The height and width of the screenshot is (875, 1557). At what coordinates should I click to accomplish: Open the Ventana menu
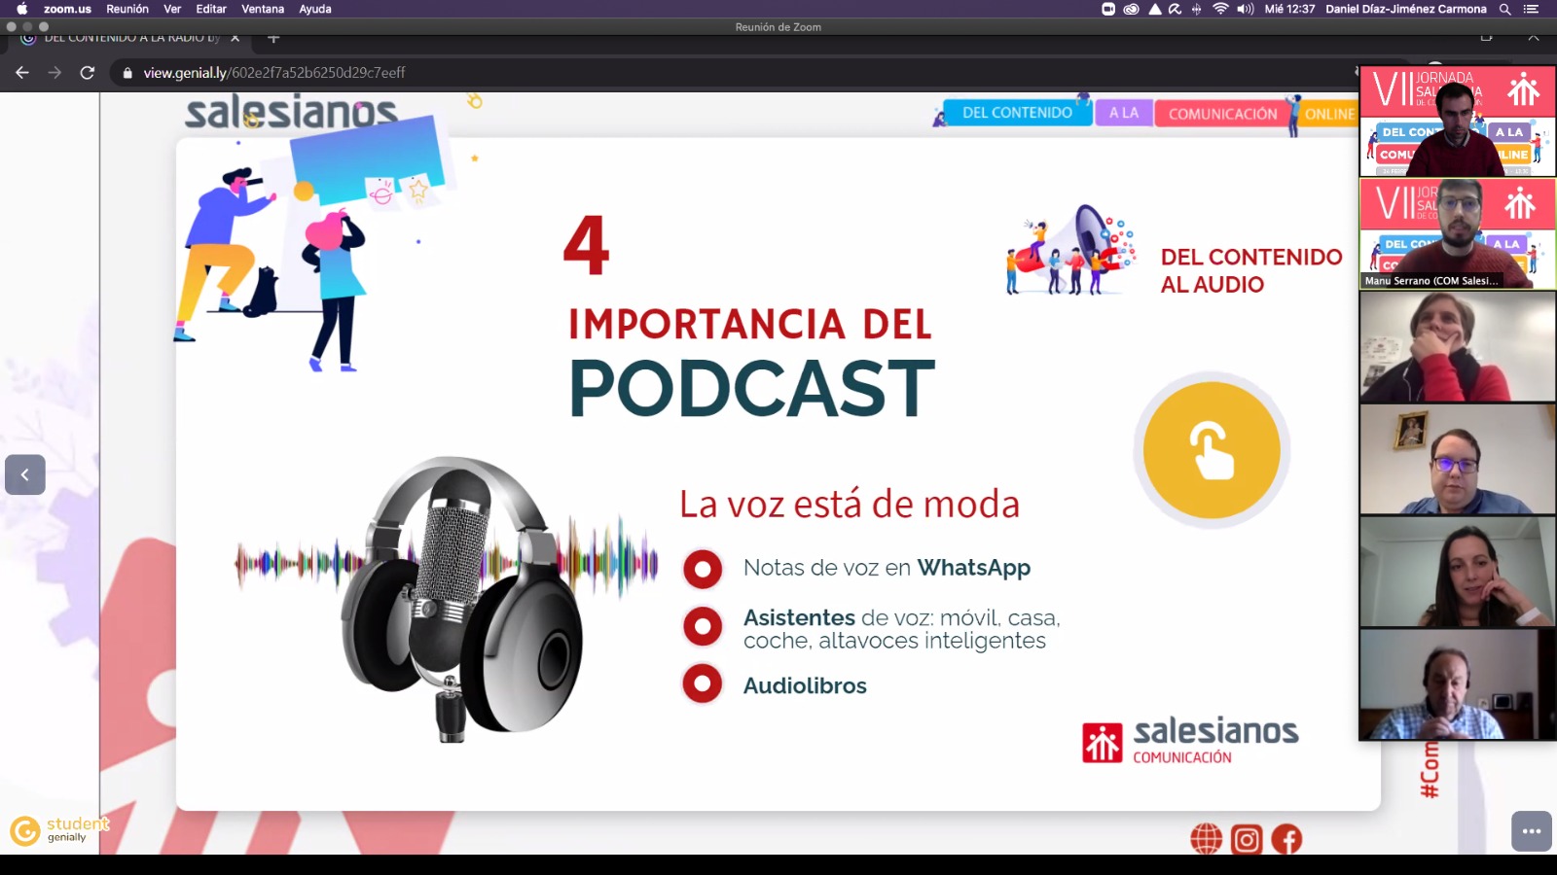(x=262, y=9)
